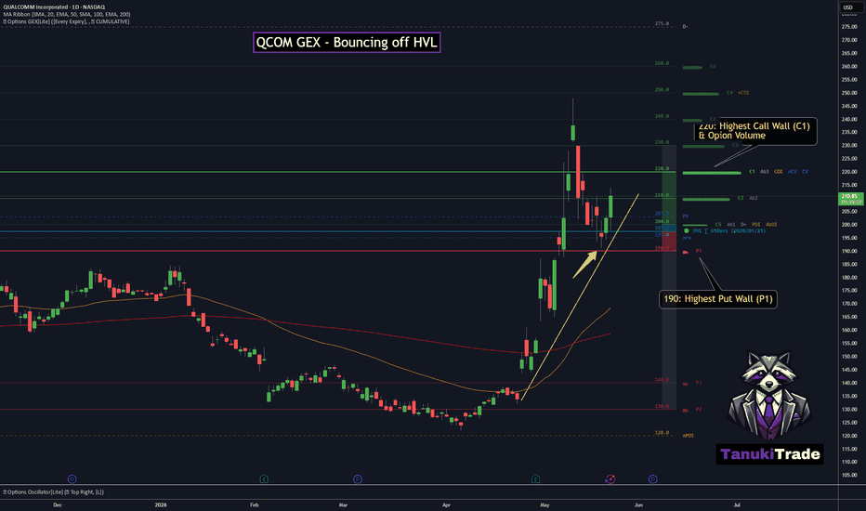
Task: Click the Apr label on the time axis
Action: (446, 504)
